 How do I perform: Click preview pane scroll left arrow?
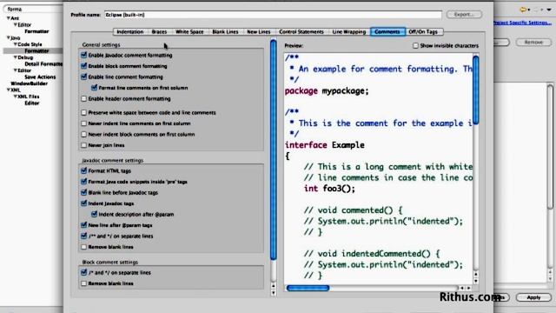[461, 288]
